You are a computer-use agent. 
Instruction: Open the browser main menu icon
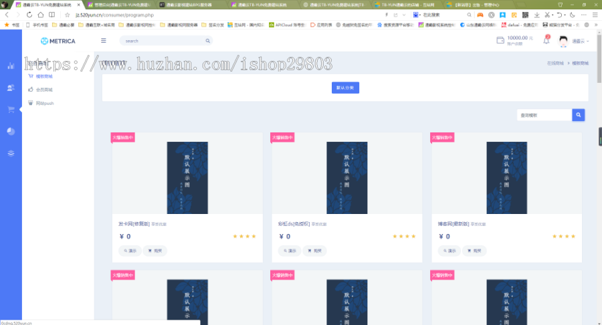(595, 15)
